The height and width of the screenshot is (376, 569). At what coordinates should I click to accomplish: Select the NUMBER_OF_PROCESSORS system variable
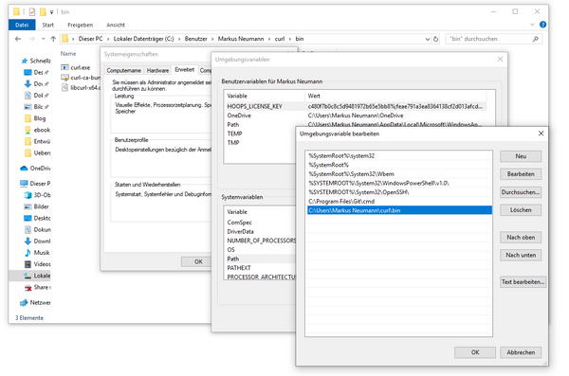click(x=261, y=241)
